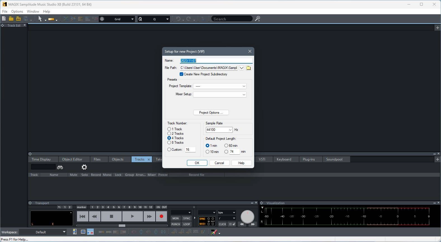Click the yellow object mode icon
Viewport: 441px width, 242px height.
(x=51, y=19)
